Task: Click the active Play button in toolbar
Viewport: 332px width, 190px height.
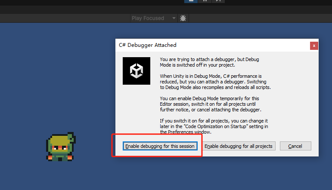Action: [191, 1]
